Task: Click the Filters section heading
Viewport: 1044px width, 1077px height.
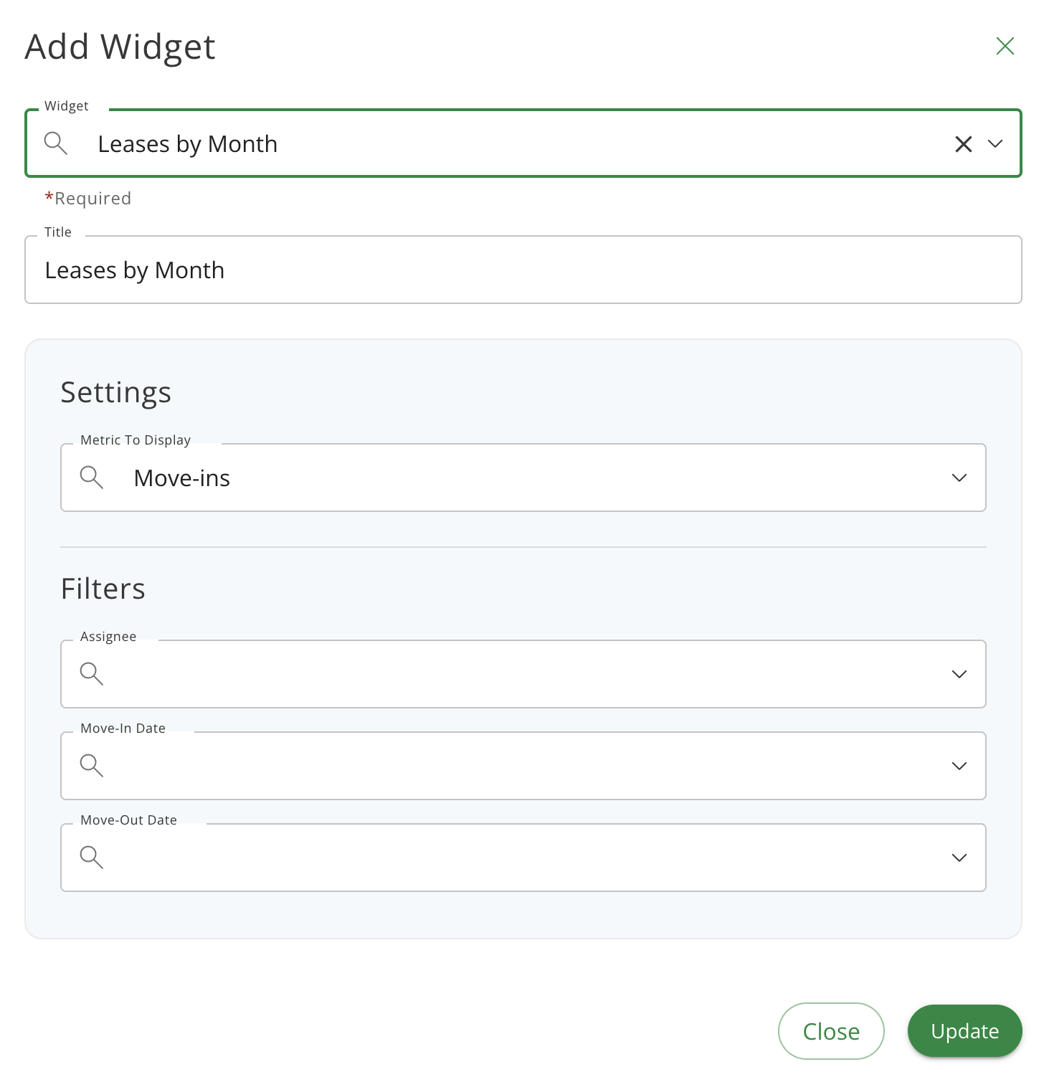Action: tap(103, 588)
